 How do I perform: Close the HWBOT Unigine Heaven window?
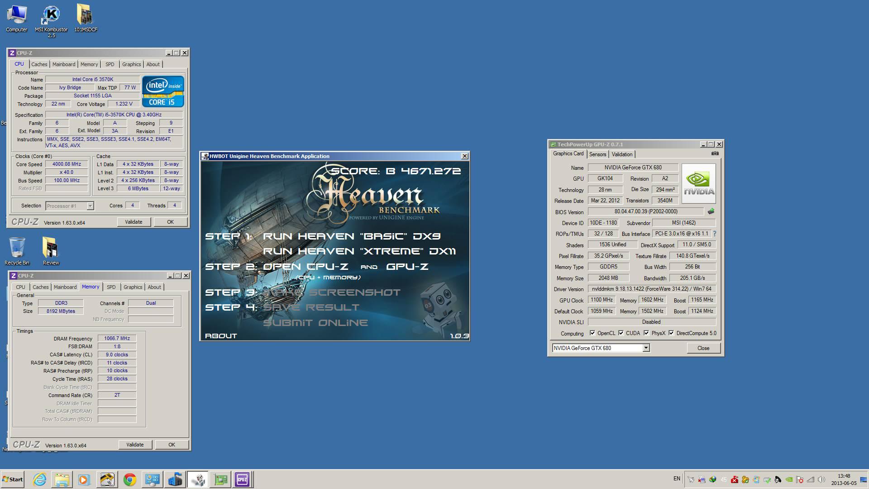click(x=464, y=156)
